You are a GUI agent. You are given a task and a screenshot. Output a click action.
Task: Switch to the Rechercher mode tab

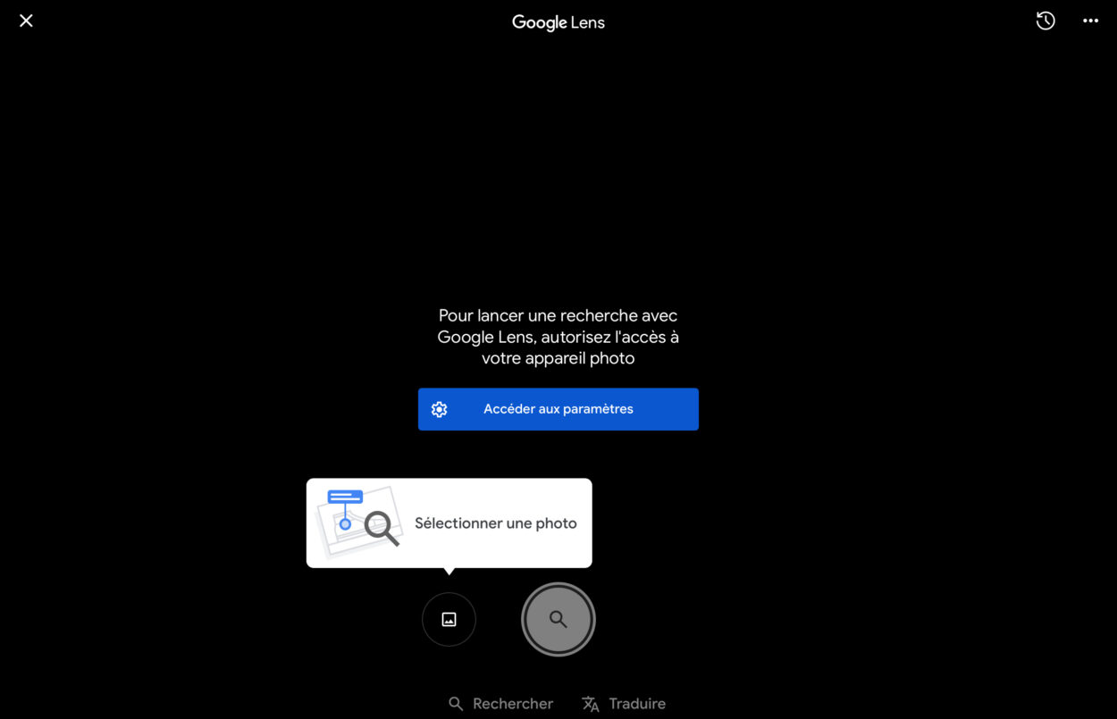pyautogui.click(x=500, y=704)
